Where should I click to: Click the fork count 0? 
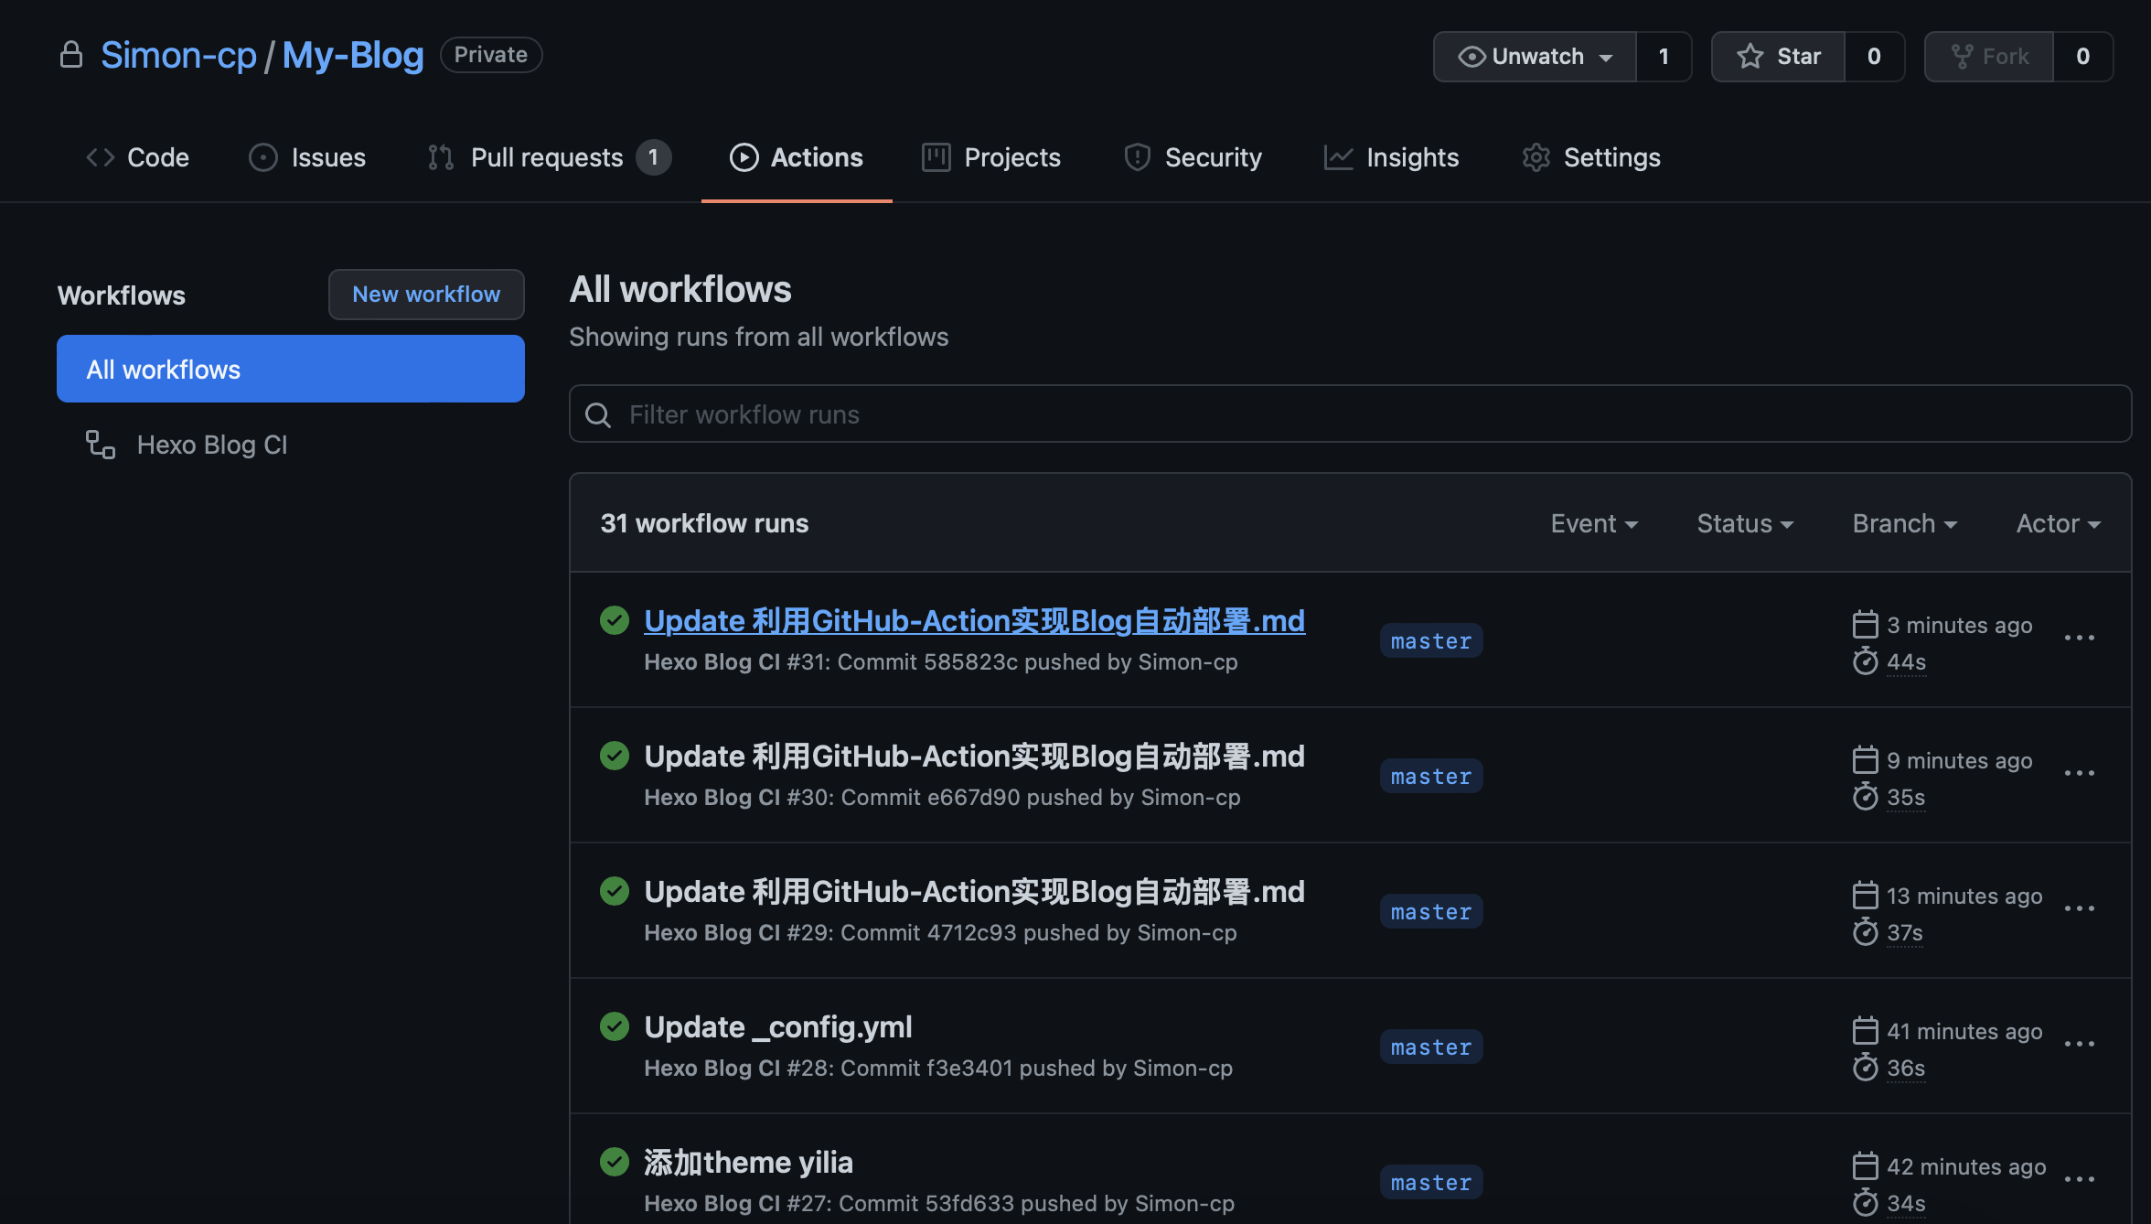[2082, 57]
